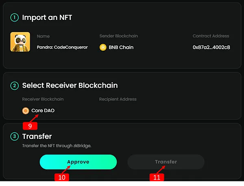
Task: Click the step 2 circle icon
Action: [x=15, y=85]
